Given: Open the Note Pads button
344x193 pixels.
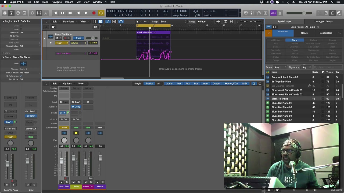Looking at the screenshot, I should (326, 13).
